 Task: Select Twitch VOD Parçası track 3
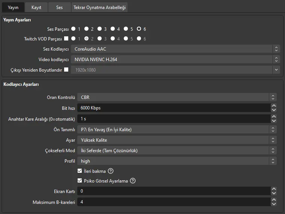click(99, 39)
